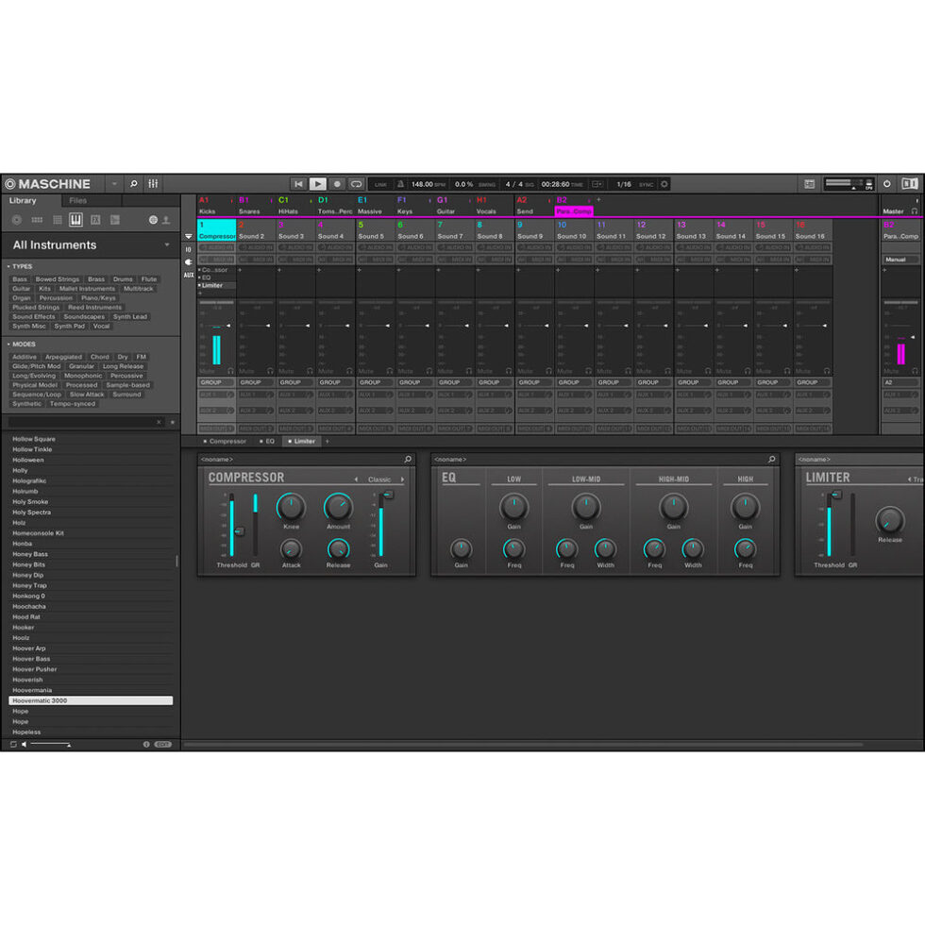Toggle the AUX section display button
Screen dimensions: 925x925
point(189,276)
